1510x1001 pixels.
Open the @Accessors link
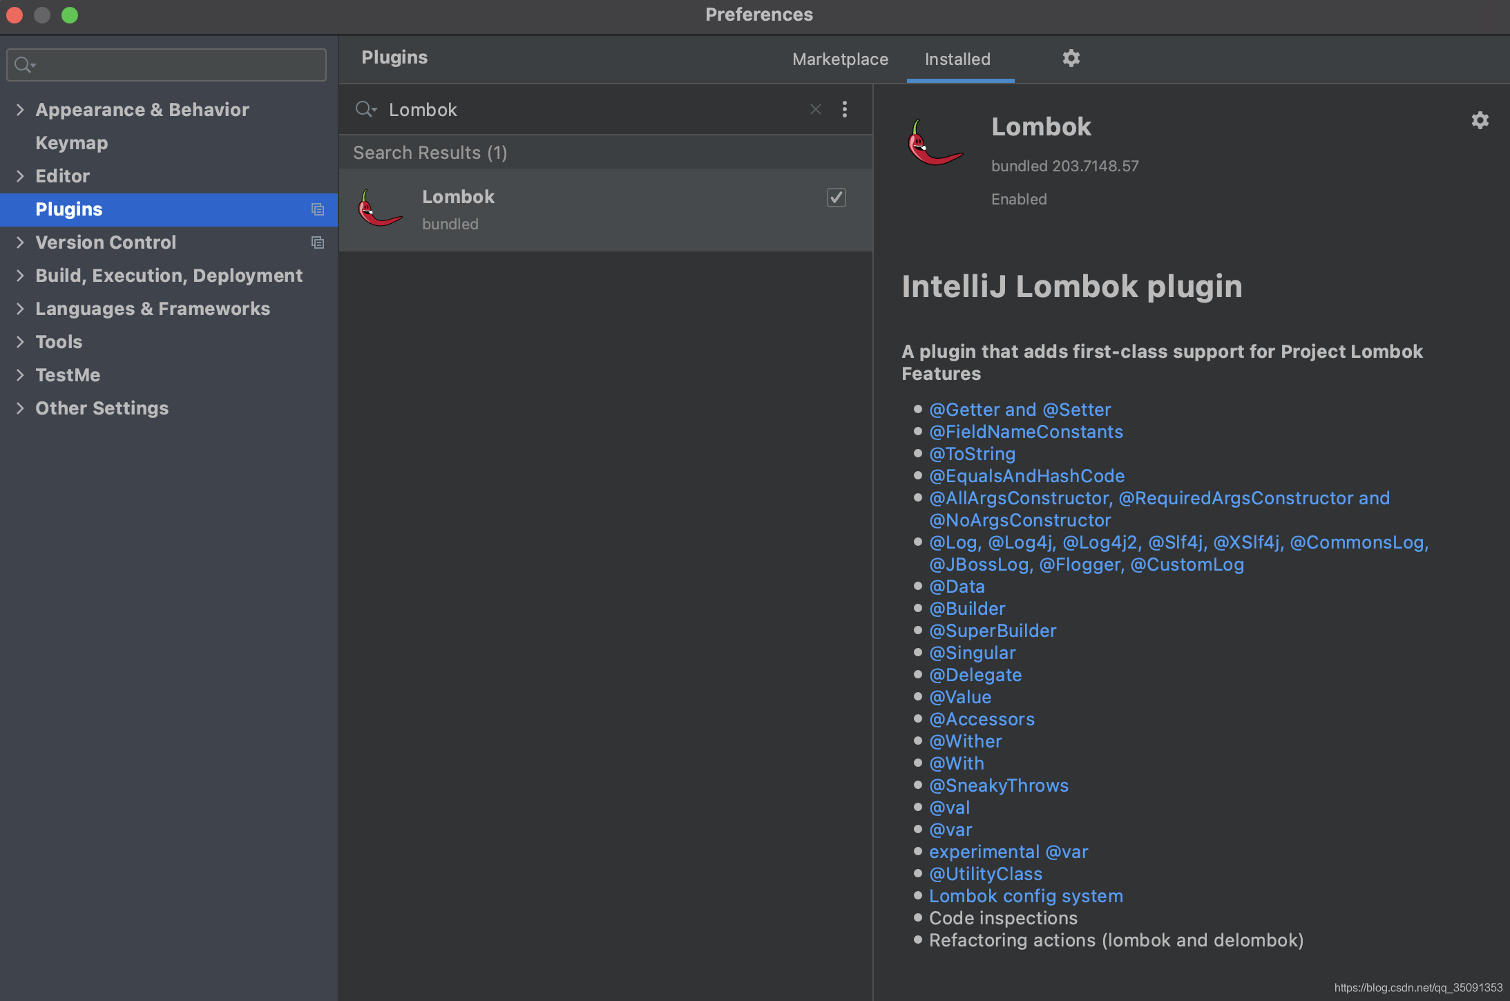pos(982,719)
